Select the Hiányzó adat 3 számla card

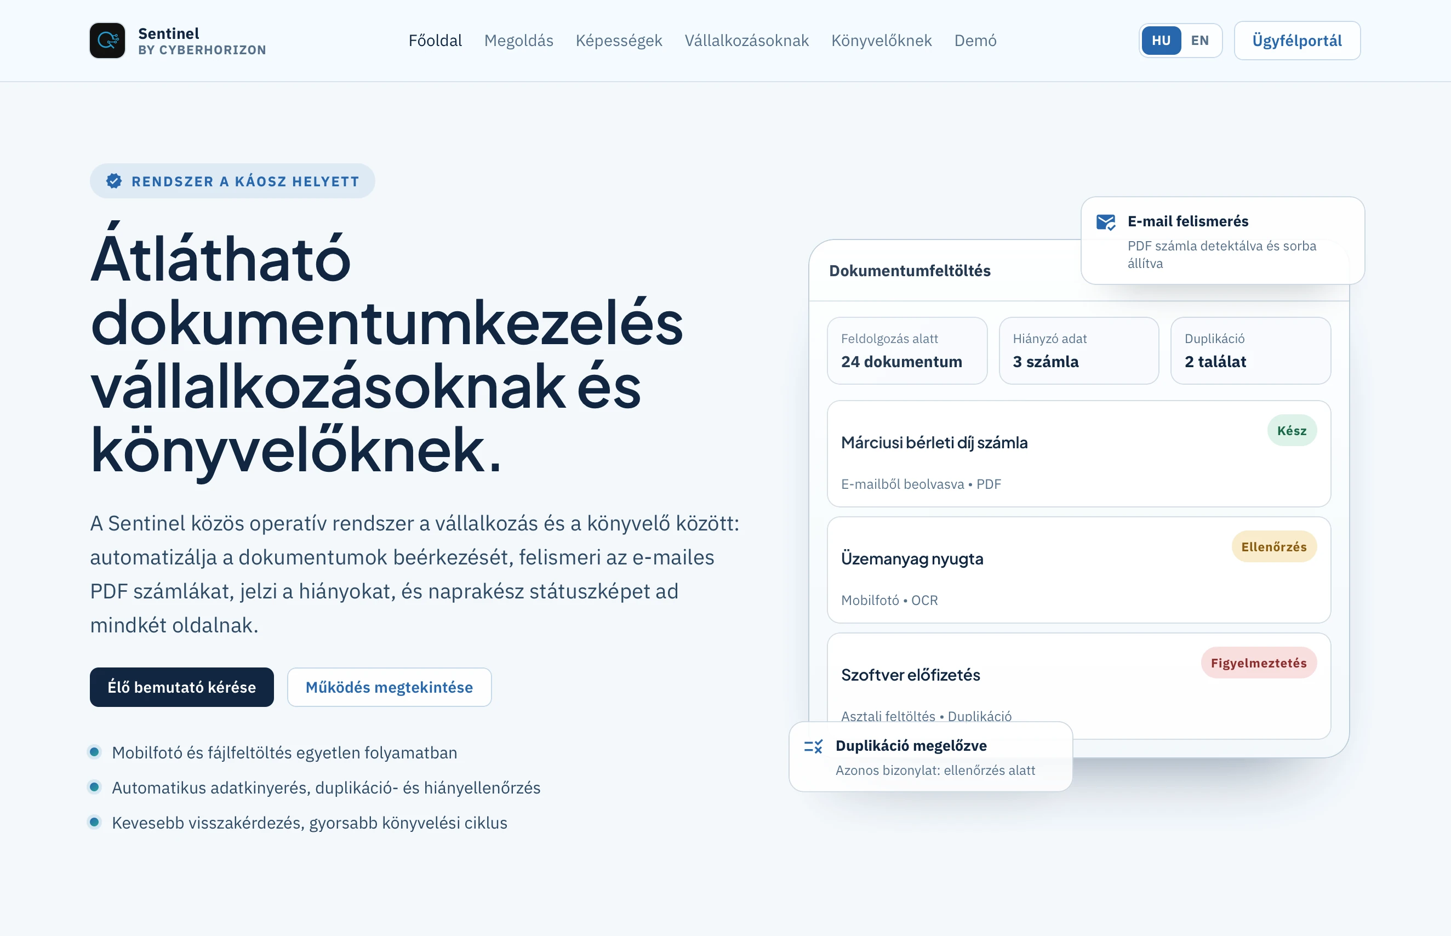pyautogui.click(x=1078, y=351)
